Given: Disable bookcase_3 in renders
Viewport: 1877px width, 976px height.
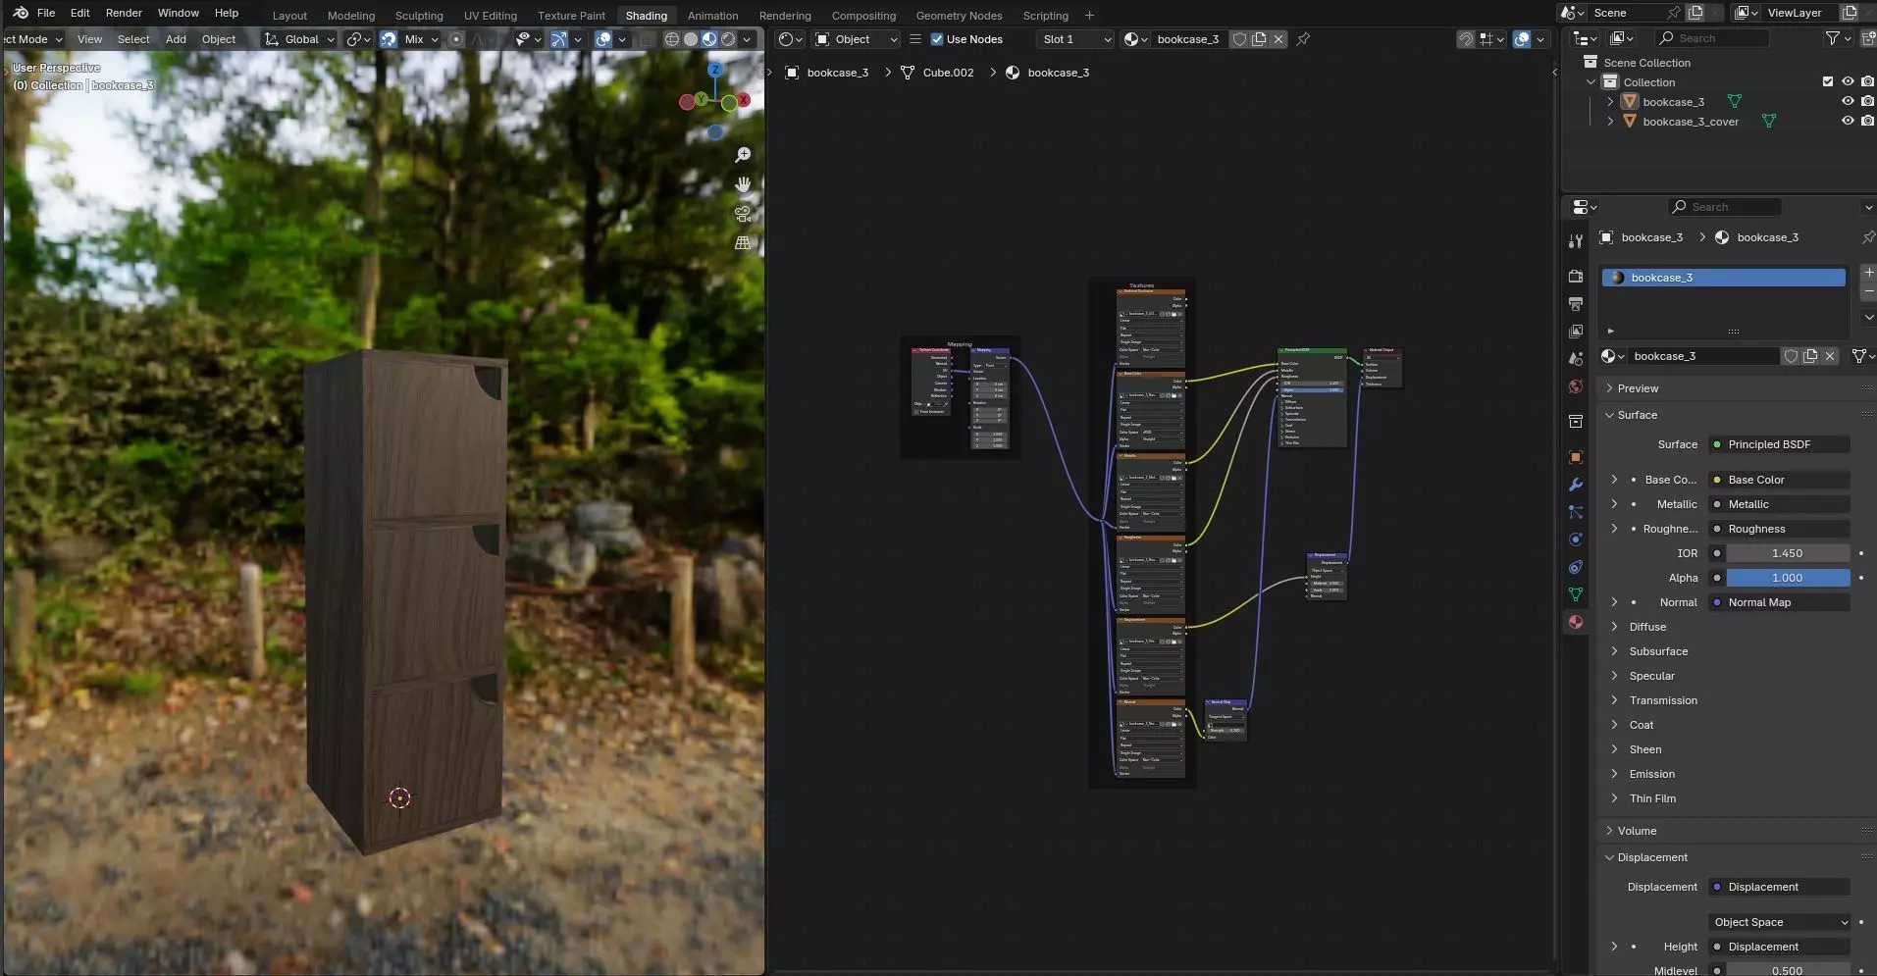Looking at the screenshot, I should coord(1867,102).
